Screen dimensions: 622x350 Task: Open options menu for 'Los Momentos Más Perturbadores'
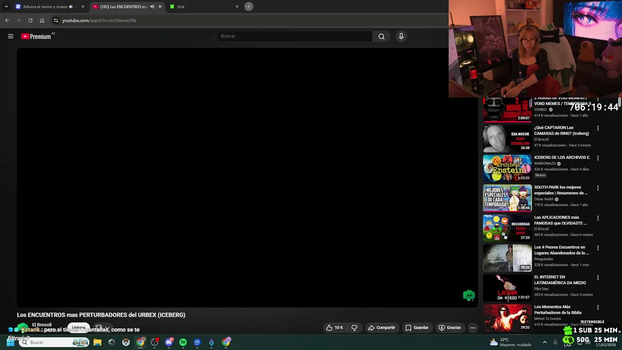598,307
